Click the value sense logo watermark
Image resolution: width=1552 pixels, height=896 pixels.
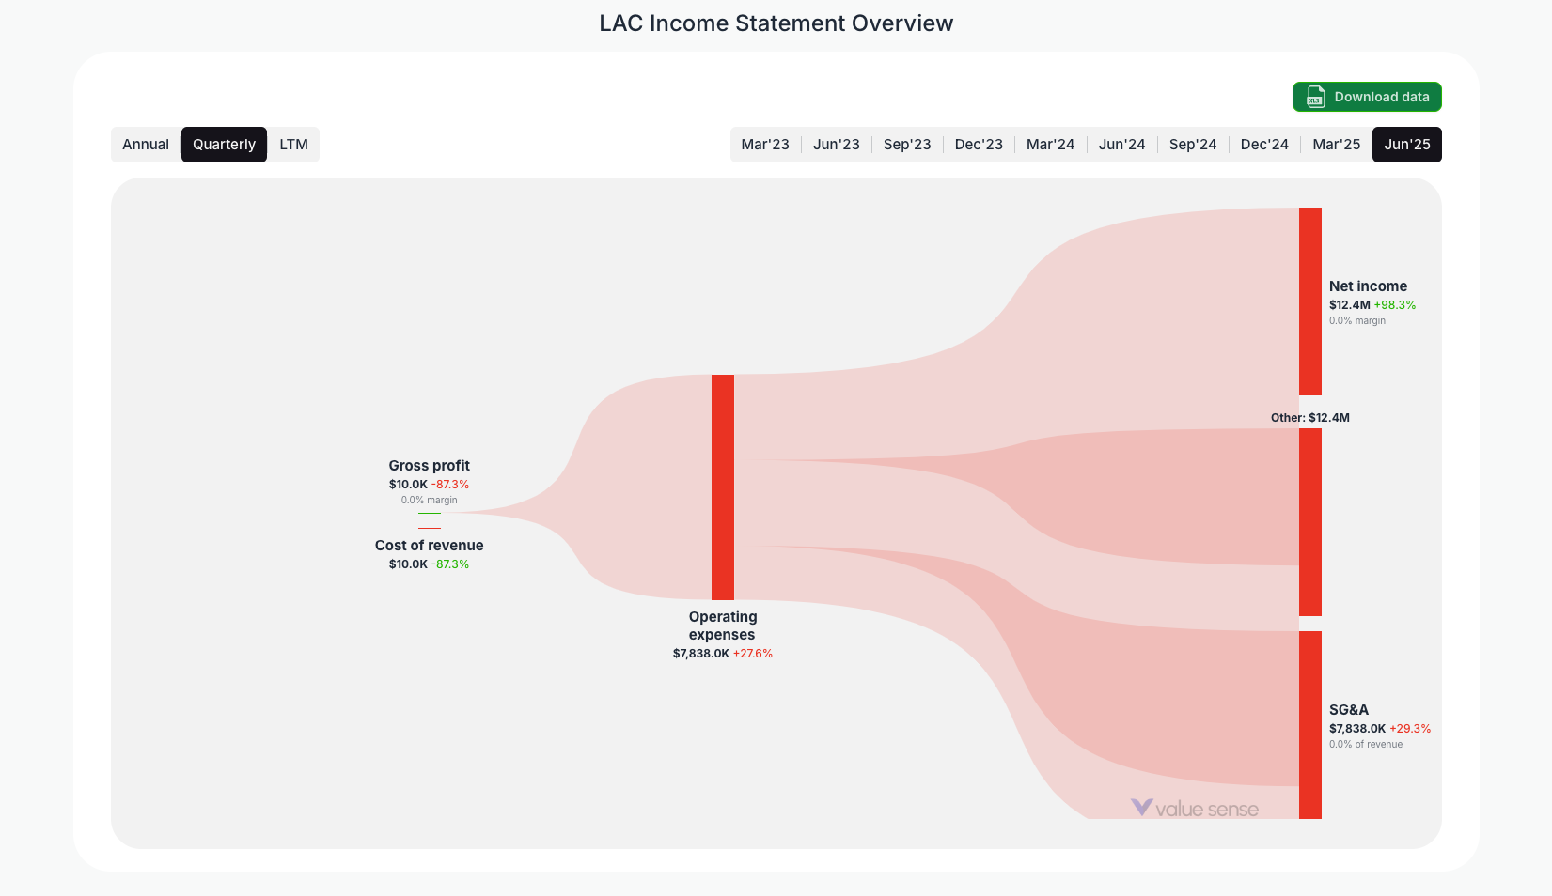(1195, 808)
